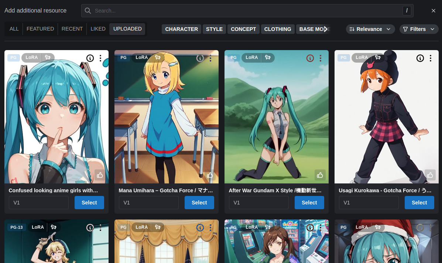
Task: Click the LoRA badge on the Santa hat Miku card
Action: (x=362, y=227)
